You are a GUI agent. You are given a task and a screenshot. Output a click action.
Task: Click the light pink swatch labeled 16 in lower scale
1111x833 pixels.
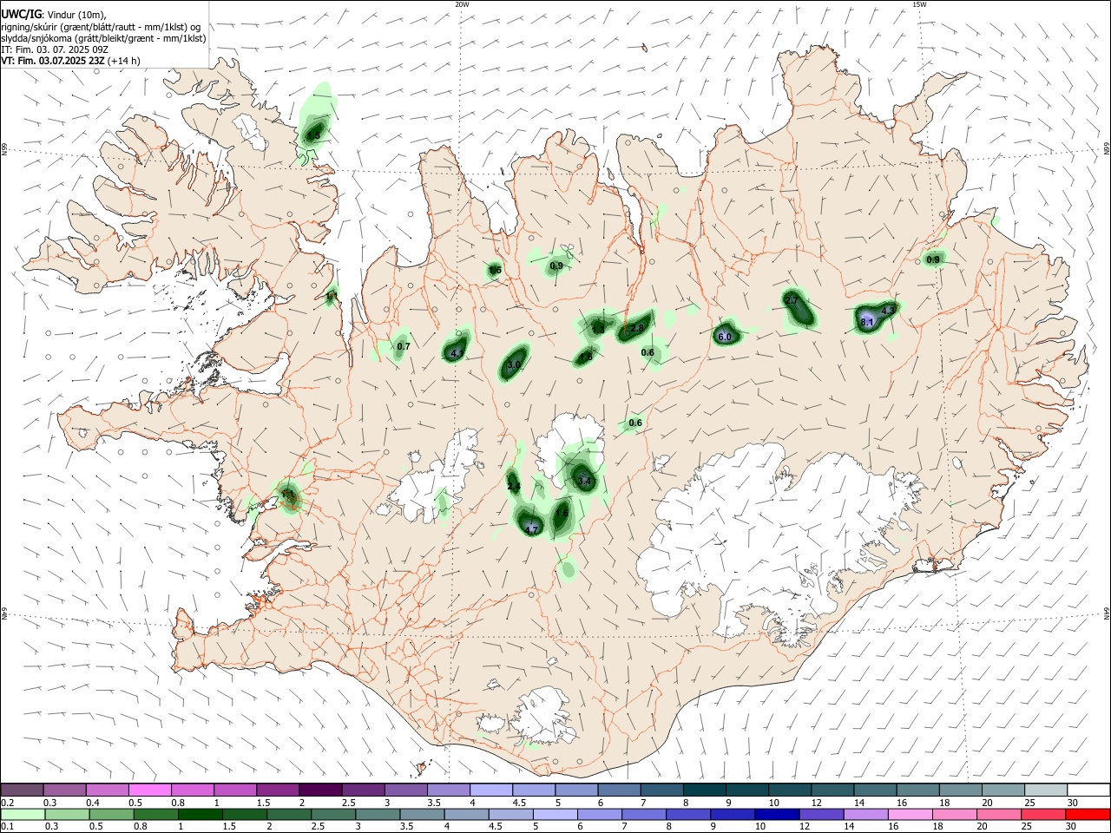click(909, 814)
